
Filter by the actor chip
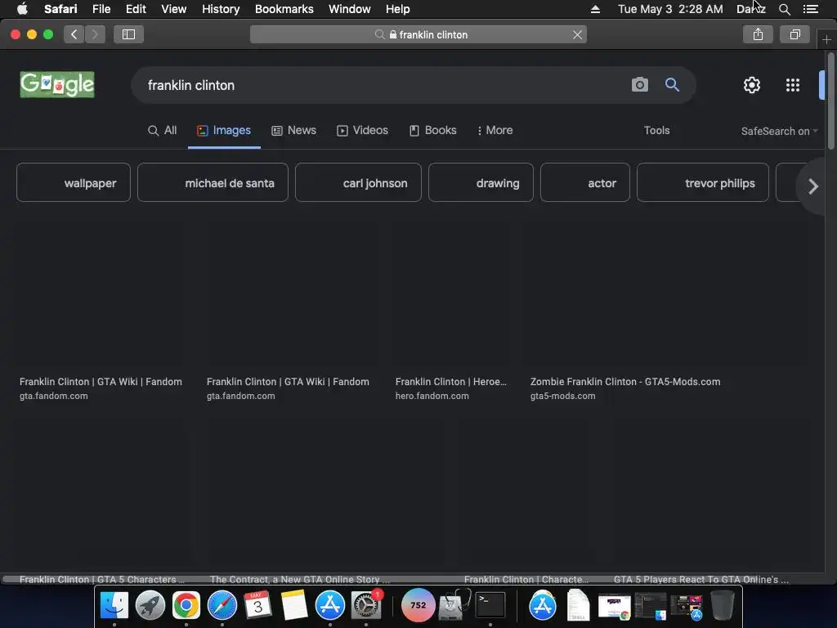[x=585, y=182]
